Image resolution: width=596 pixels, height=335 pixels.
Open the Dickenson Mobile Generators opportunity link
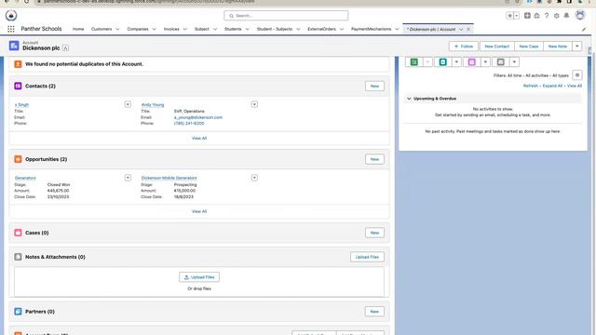click(169, 178)
